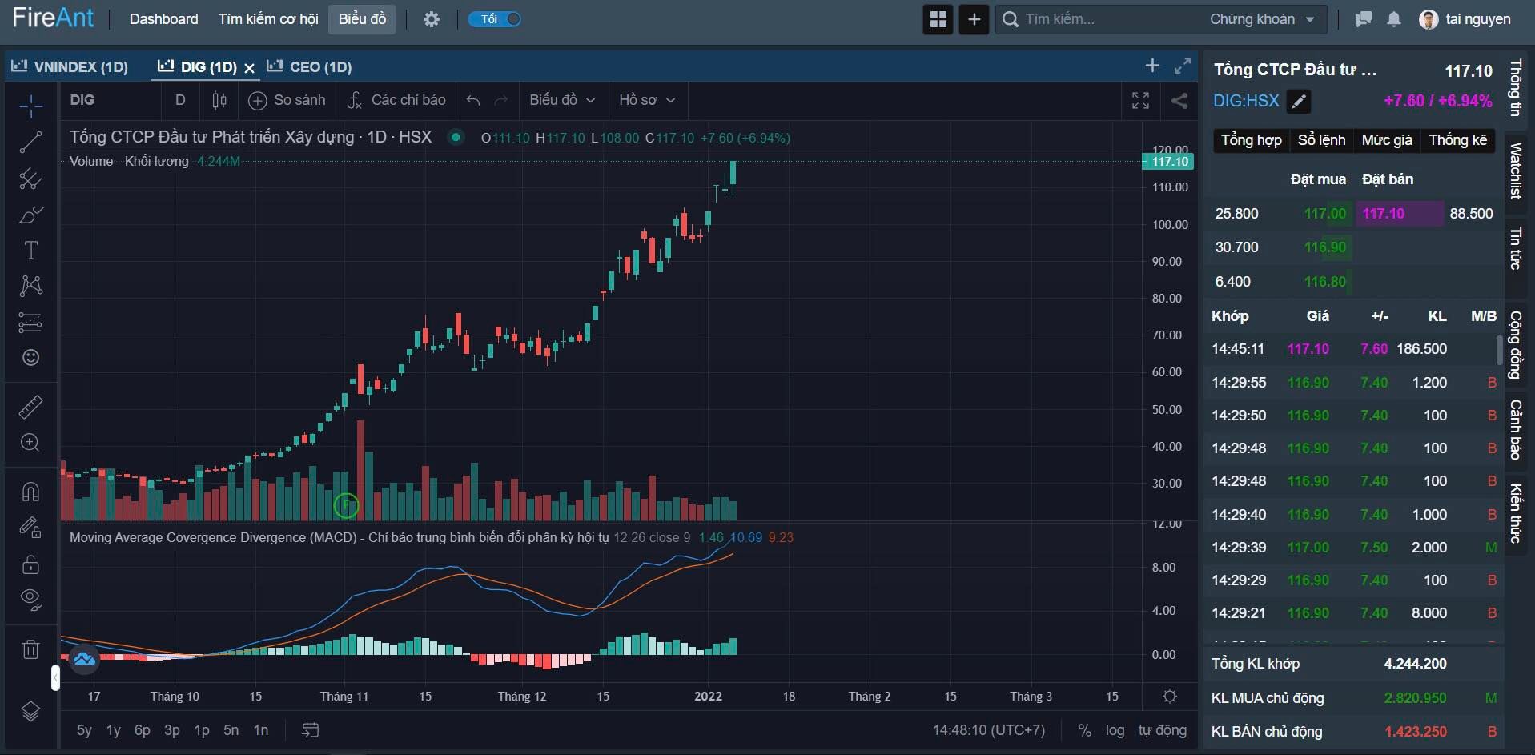Open the Tin tức side panel

(1515, 248)
